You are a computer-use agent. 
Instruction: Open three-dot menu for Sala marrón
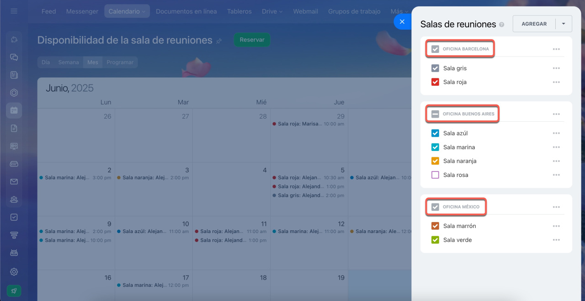pyautogui.click(x=556, y=226)
